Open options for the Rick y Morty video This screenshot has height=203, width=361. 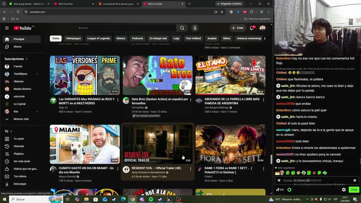(118, 100)
